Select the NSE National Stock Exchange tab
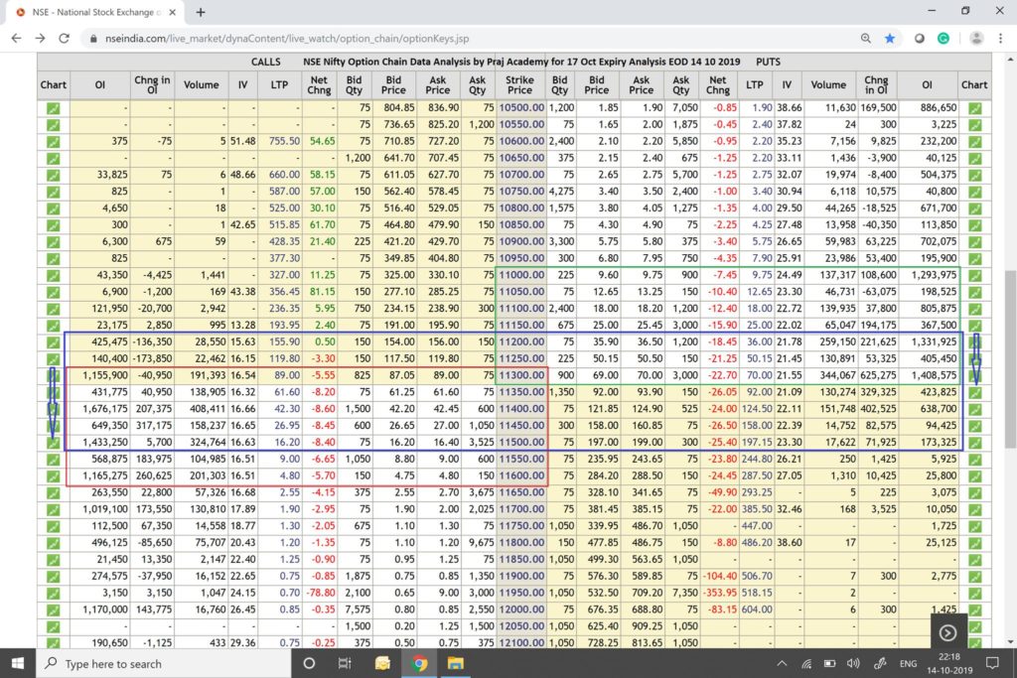The height and width of the screenshot is (678, 1017). tap(89, 12)
